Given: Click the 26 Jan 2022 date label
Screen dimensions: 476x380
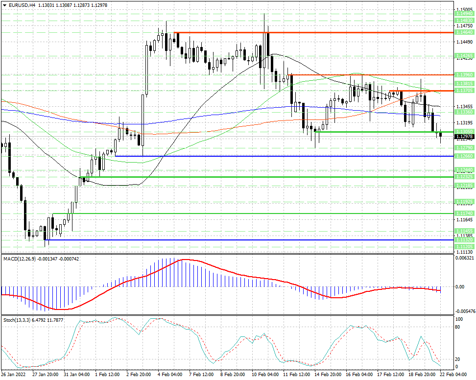Looking at the screenshot, I should pyautogui.click(x=13, y=375).
